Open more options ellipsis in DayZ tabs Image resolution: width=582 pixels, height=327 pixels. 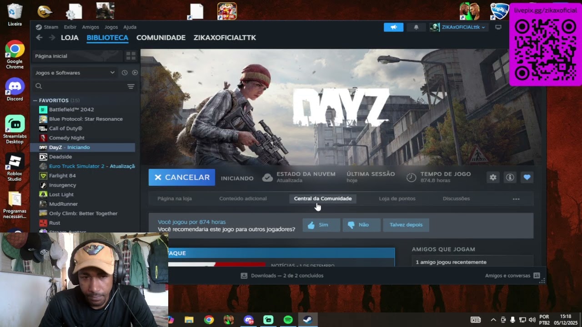[516, 199]
